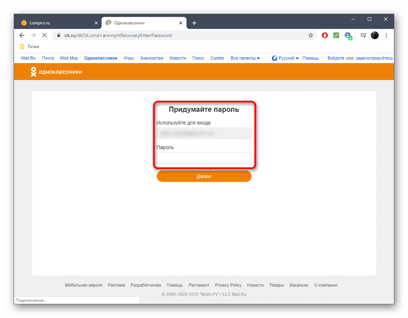The width and height of the screenshot is (408, 318).
Task: Click the "Далее" button
Action: (x=204, y=176)
